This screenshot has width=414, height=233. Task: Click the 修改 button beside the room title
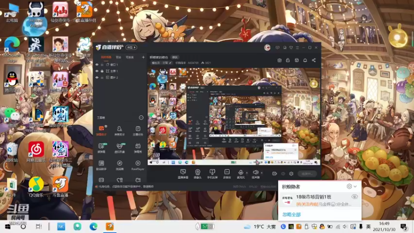point(175,57)
